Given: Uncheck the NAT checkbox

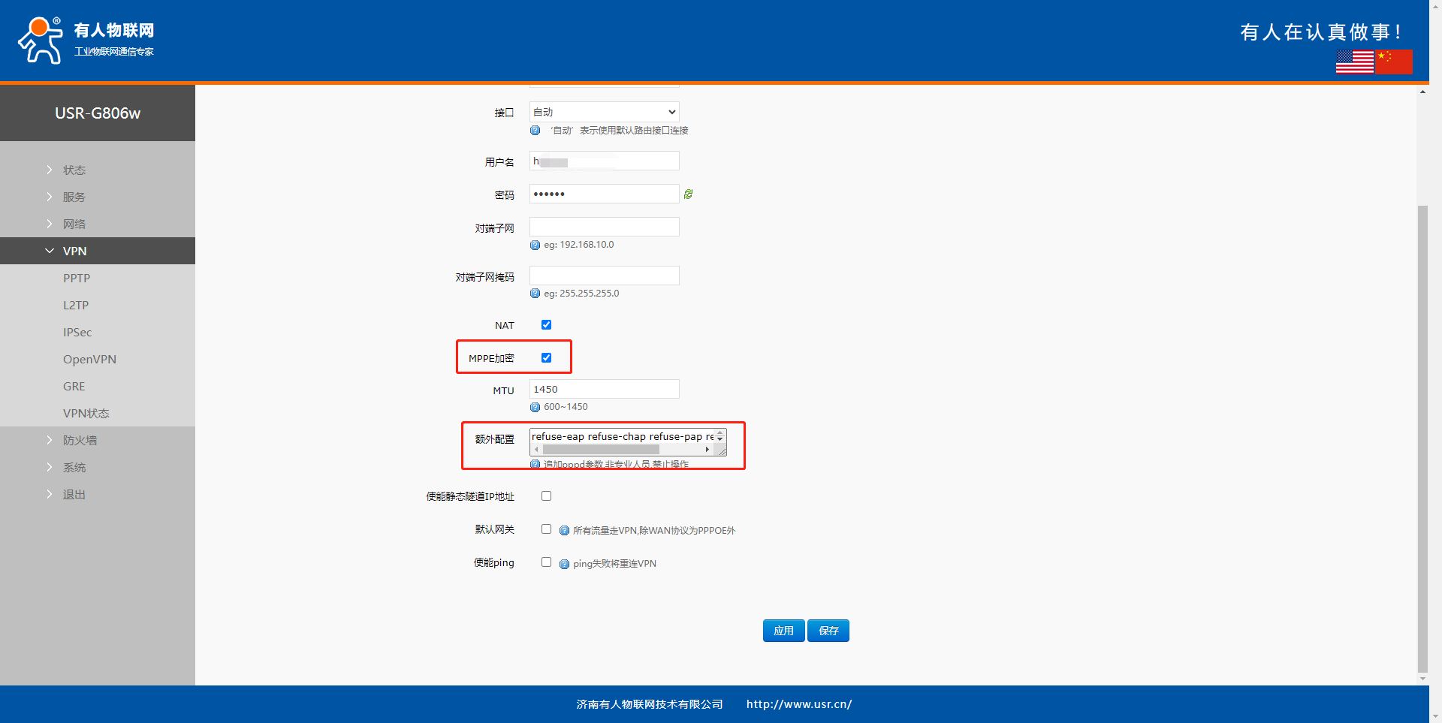Looking at the screenshot, I should 546,325.
